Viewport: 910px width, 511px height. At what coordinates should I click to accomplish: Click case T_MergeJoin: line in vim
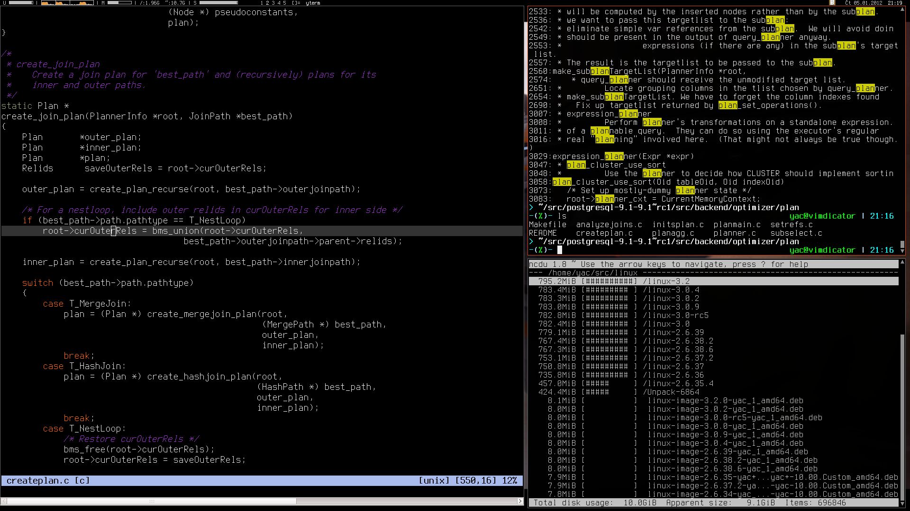[87, 304]
